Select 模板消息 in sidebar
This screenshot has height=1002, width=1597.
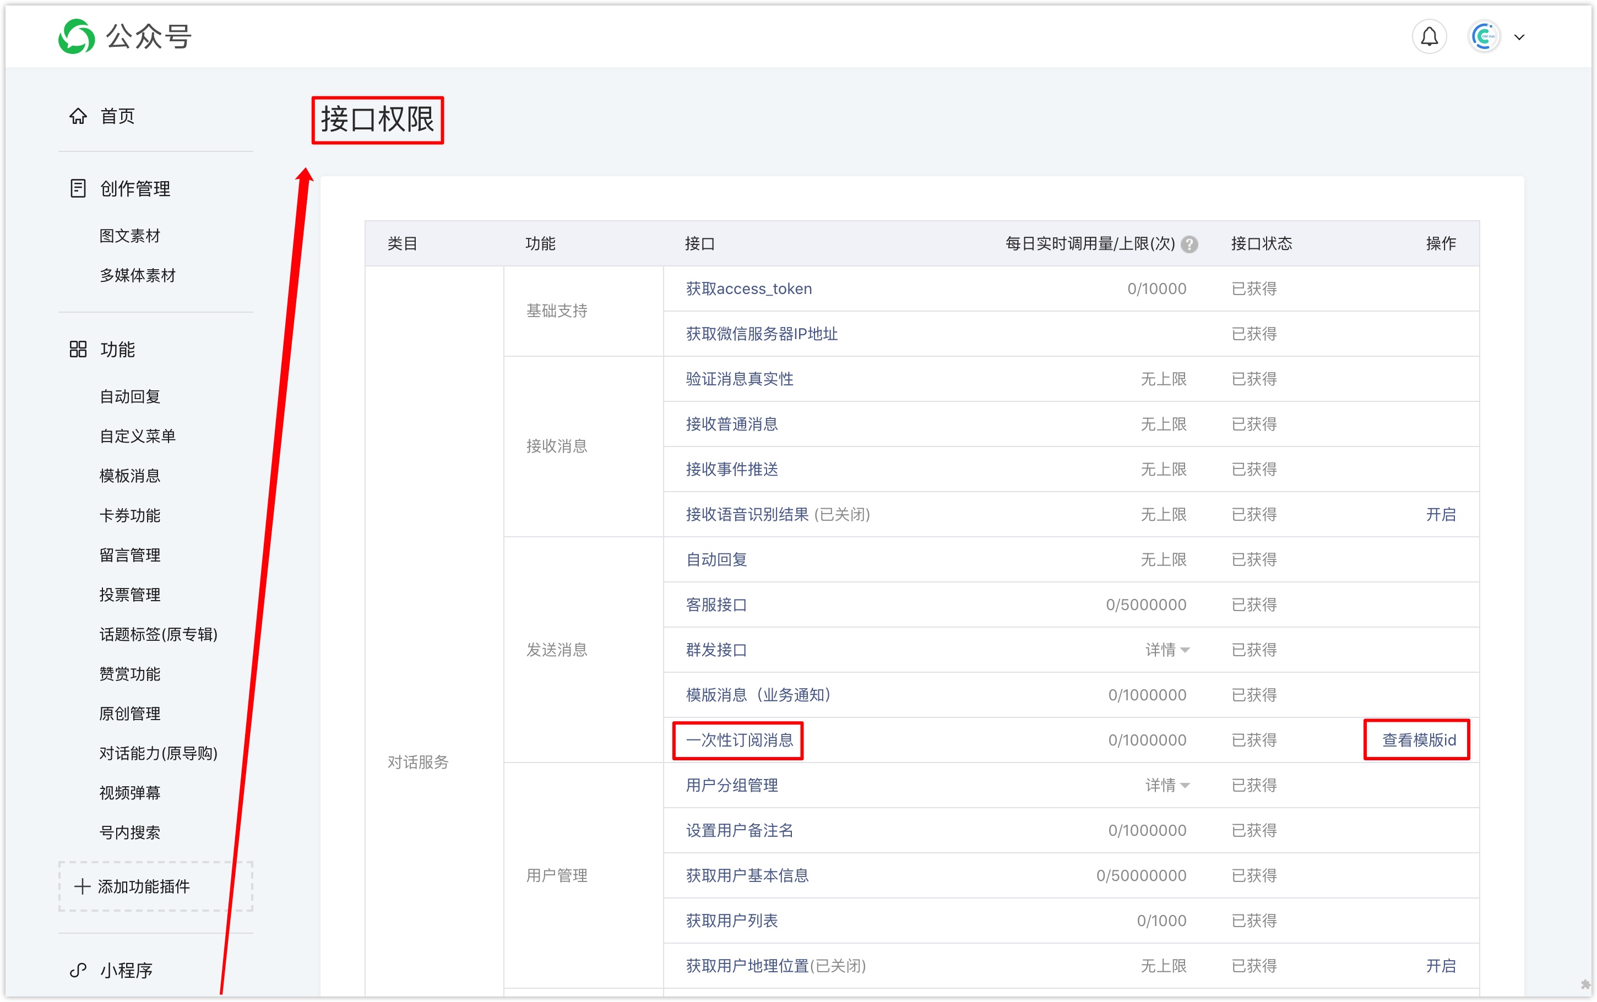click(x=130, y=476)
